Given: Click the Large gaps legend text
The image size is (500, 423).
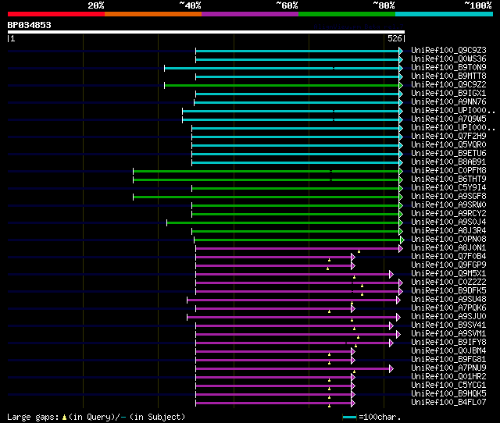Looking at the screenshot, I should pos(96,417).
